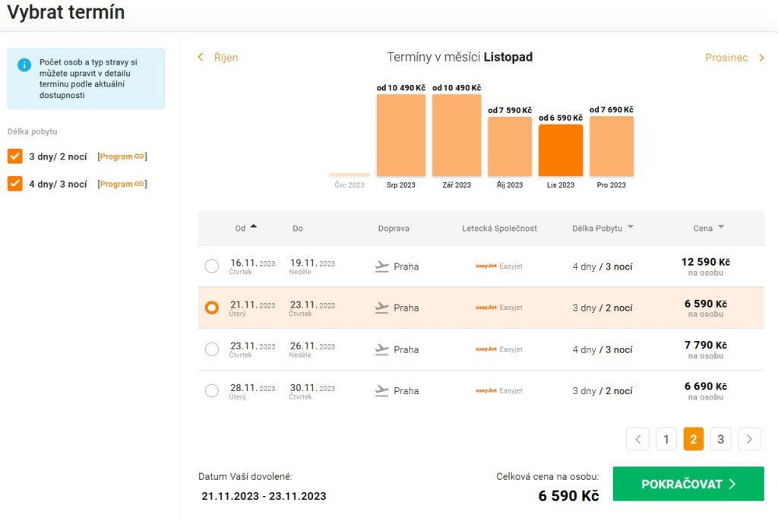778x521 pixels.
Task: Click the easyJet logo in the 23.11. row
Action: (486, 349)
